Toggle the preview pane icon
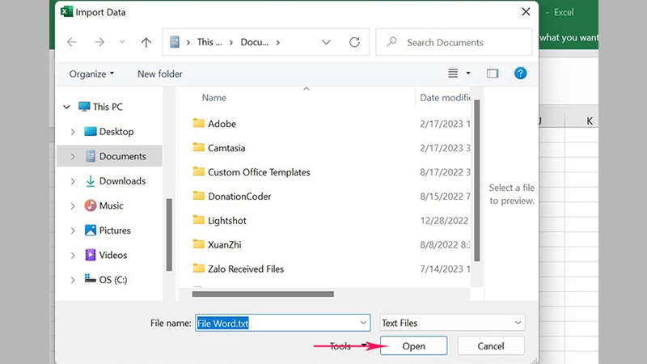Viewport: 647px width, 364px height. tap(493, 74)
